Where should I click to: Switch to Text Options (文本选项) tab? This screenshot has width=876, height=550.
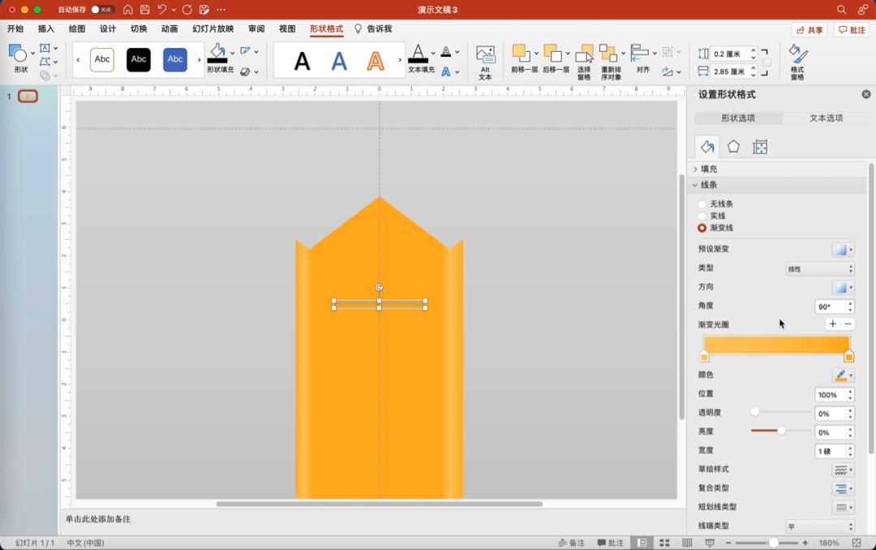[x=826, y=118]
